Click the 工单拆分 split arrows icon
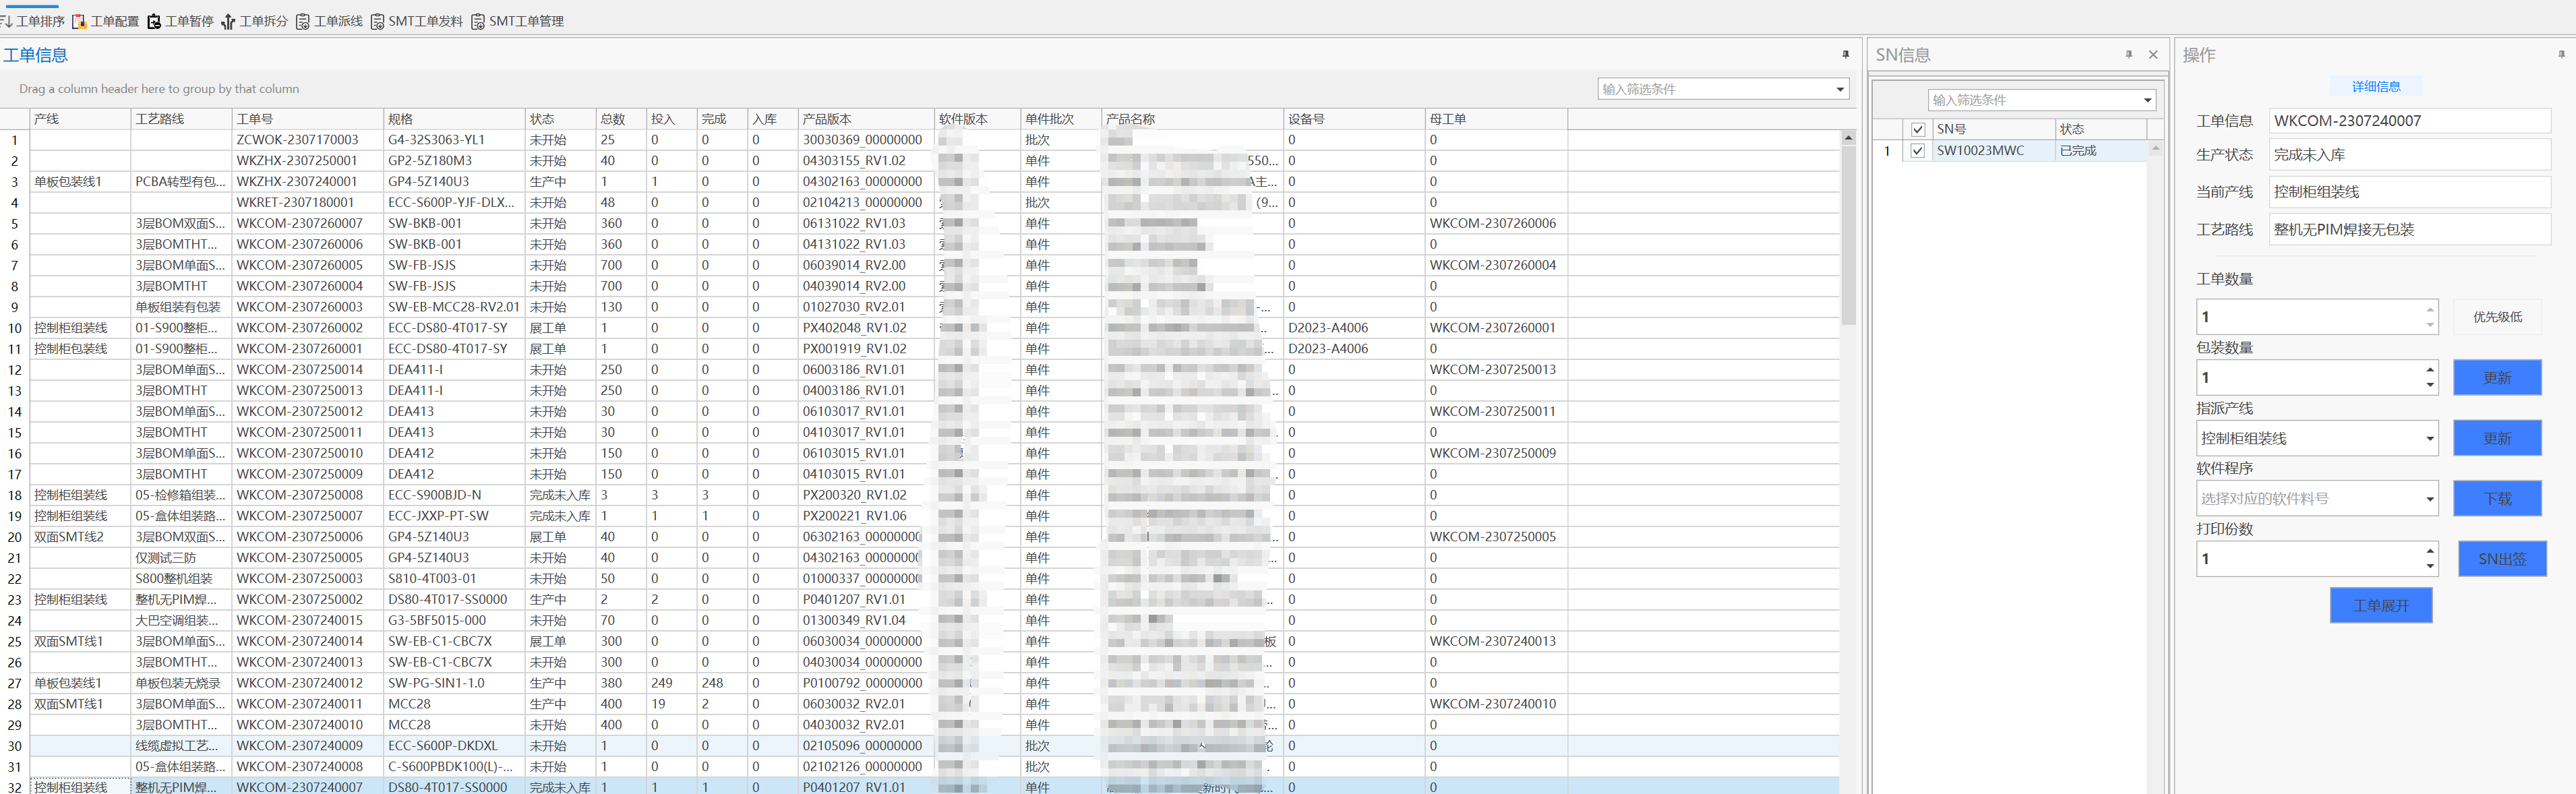This screenshot has height=794, width=2576. pyautogui.click(x=228, y=21)
